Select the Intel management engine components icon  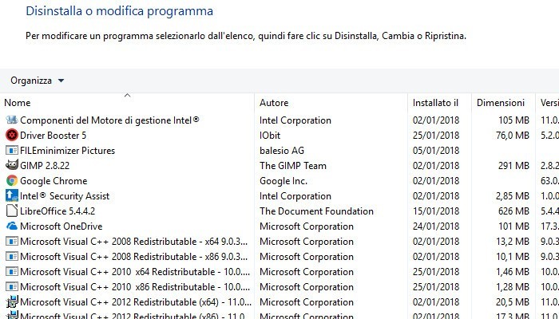11,120
